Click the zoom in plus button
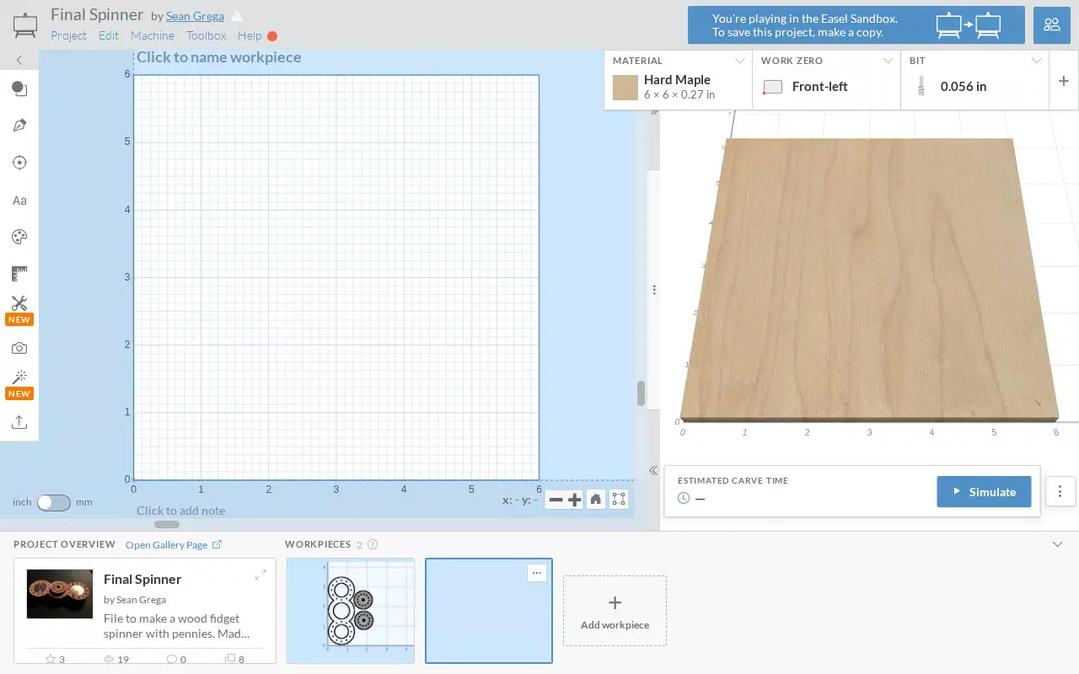Screen dimensions: 1079x674 tap(575, 500)
